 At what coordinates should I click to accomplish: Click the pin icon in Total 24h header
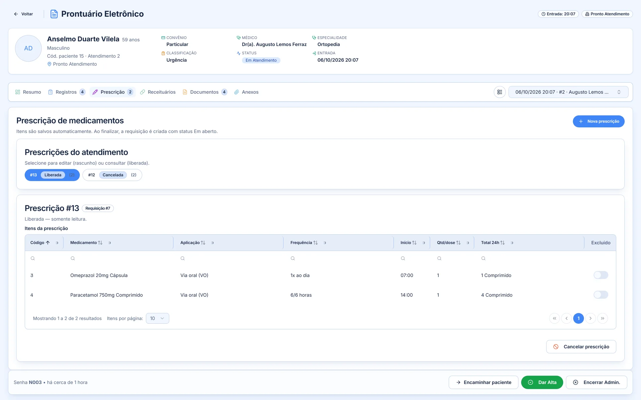click(x=512, y=243)
